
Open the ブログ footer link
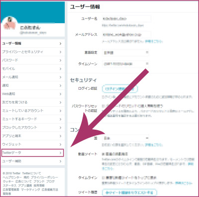[50, 182]
